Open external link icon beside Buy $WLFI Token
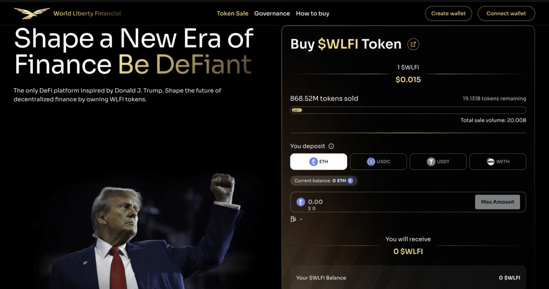The height and width of the screenshot is (289, 549). pos(413,44)
